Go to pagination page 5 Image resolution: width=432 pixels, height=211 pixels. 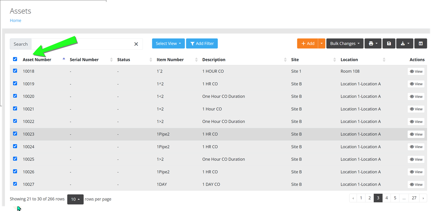pyautogui.click(x=395, y=198)
